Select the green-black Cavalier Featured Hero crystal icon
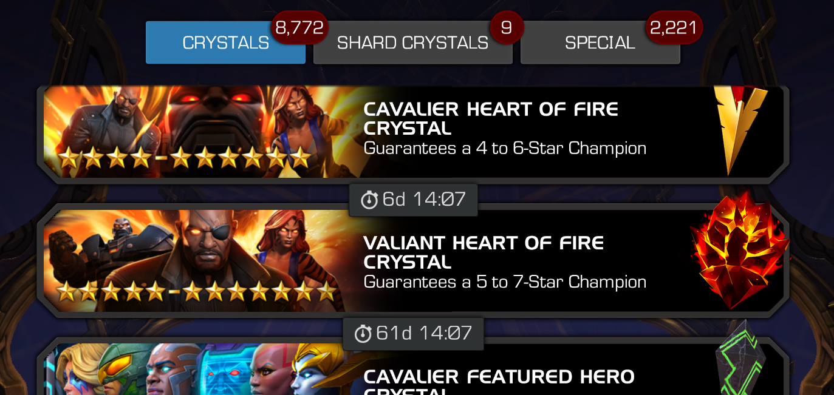Viewport: 834px width, 395px height. coord(740,358)
